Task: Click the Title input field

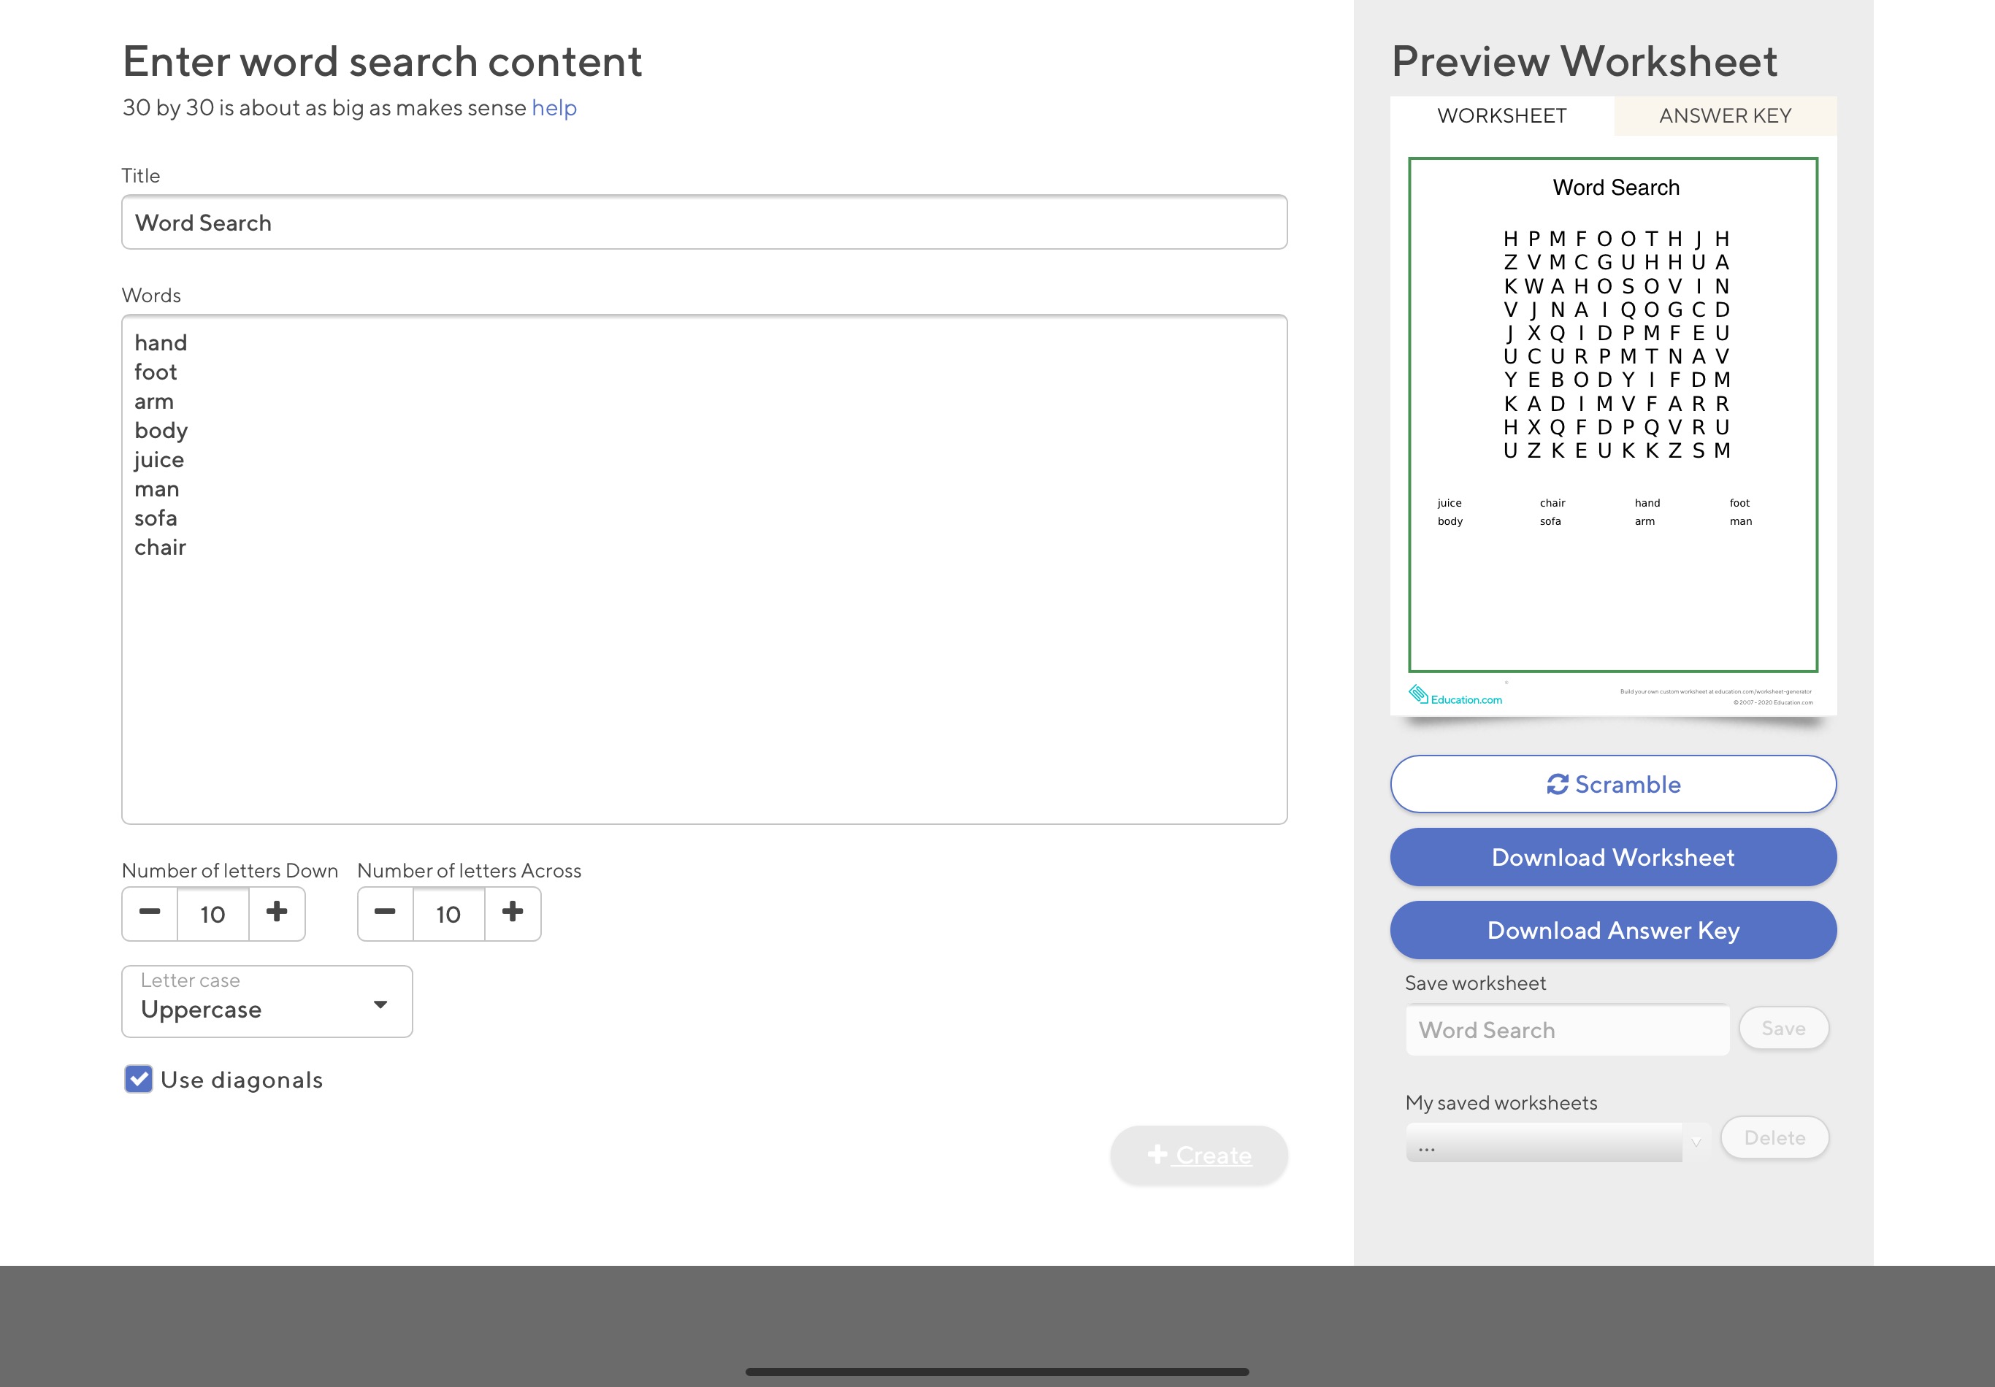Action: pyautogui.click(x=704, y=223)
